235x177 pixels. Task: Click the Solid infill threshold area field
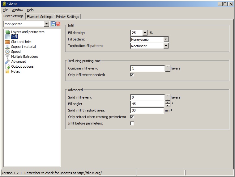tap(147, 111)
